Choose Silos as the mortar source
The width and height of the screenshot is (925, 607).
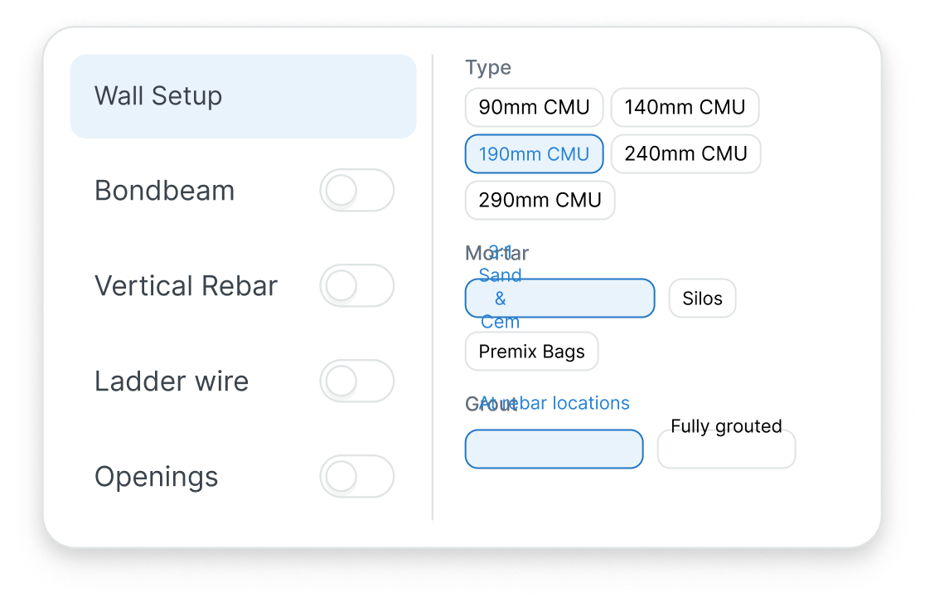(x=702, y=298)
